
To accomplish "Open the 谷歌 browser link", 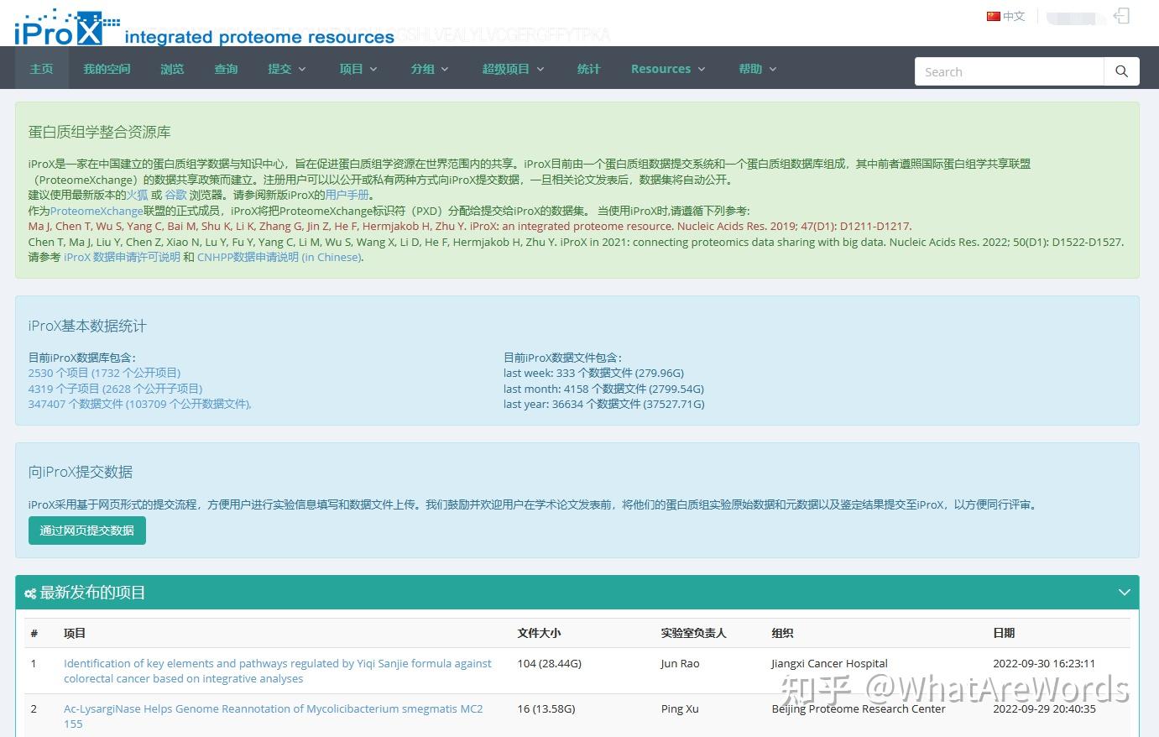I will [x=175, y=195].
